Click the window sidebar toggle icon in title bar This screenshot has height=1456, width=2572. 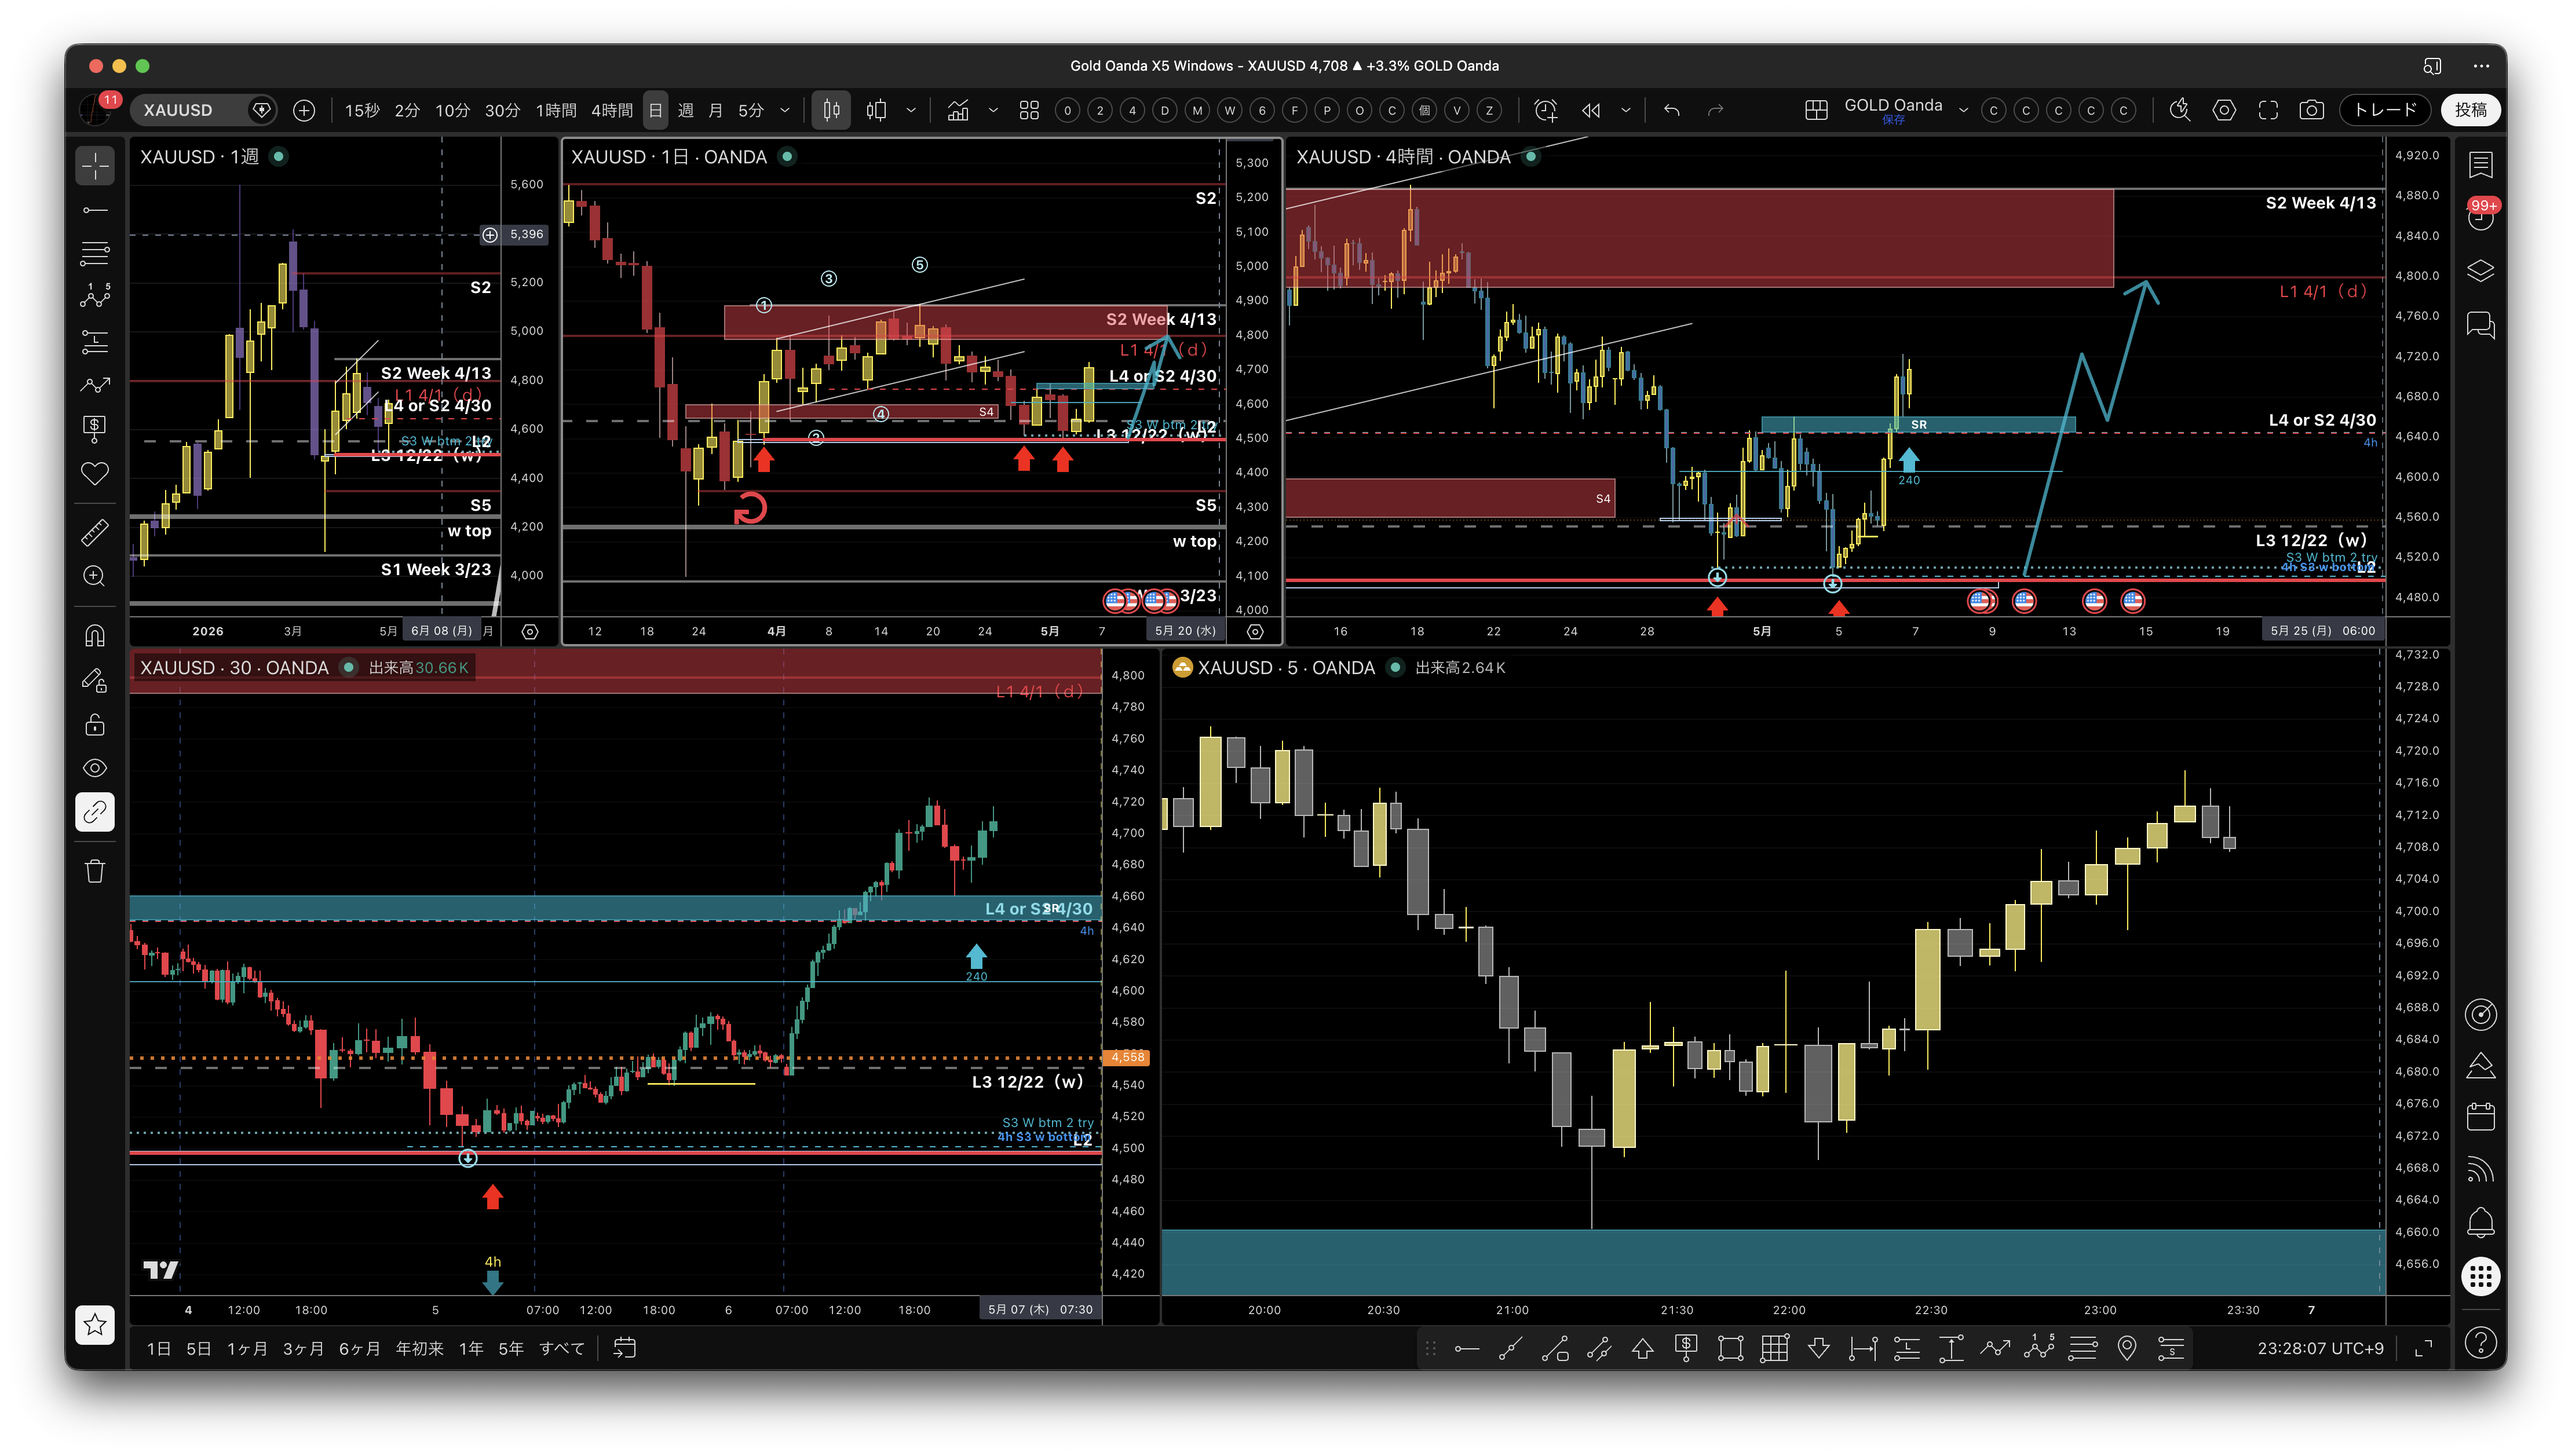pyautogui.click(x=2432, y=66)
